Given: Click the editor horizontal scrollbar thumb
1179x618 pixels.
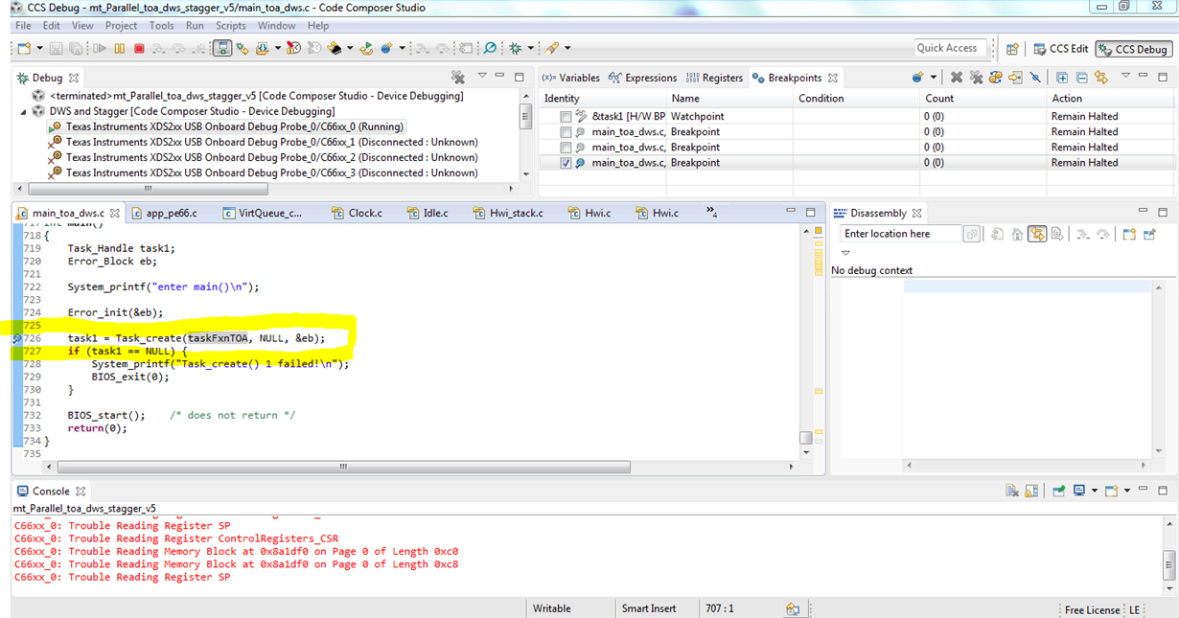Looking at the screenshot, I should point(343,467).
